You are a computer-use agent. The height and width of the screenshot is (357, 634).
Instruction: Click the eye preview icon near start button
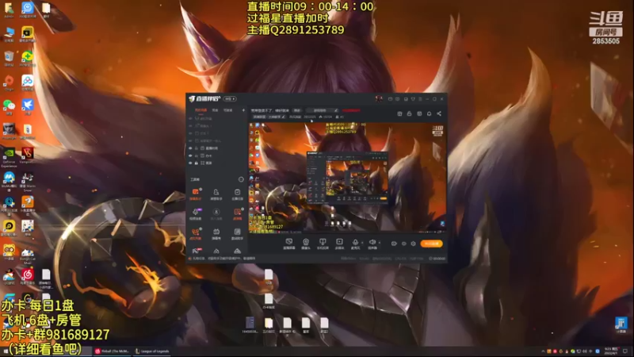(x=403, y=244)
